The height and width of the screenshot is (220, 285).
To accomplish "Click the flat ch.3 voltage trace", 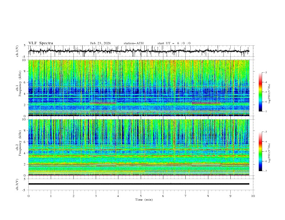I will pyautogui.click(x=139, y=184).
